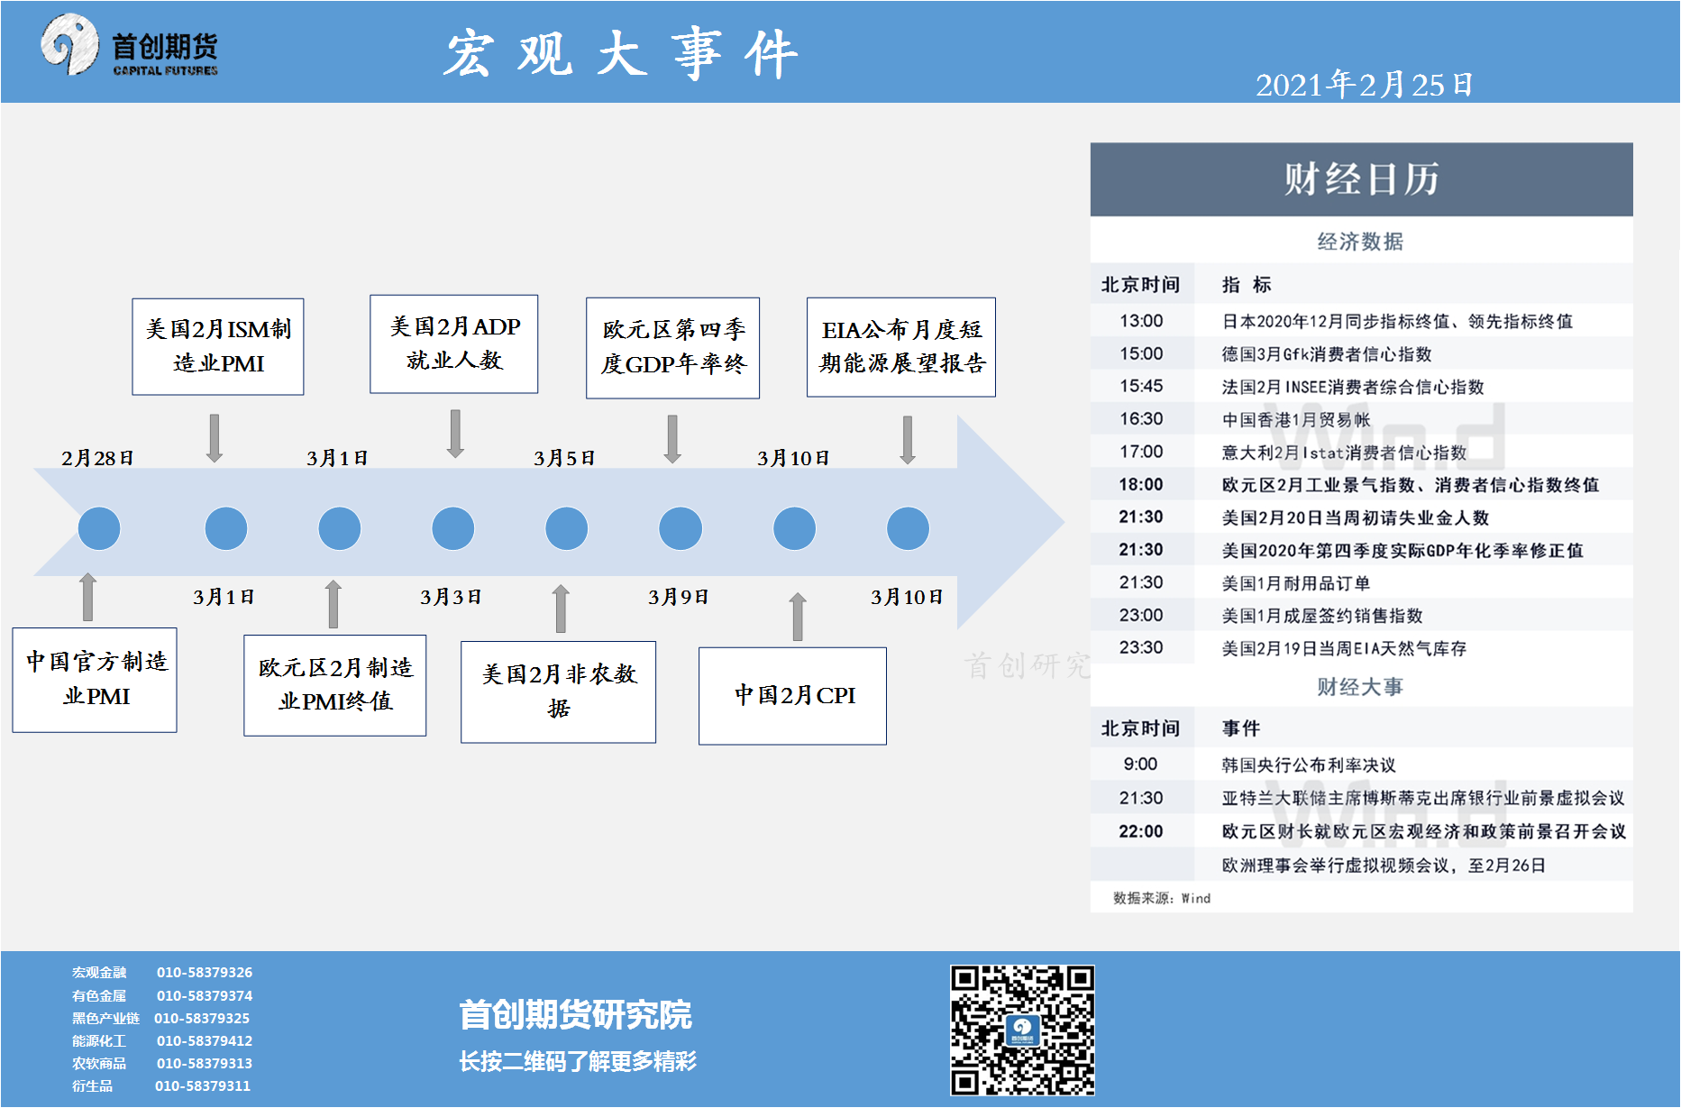Click the timeline dot above the lower 3月1日 label
This screenshot has width=1681, height=1108.
[x=226, y=528]
